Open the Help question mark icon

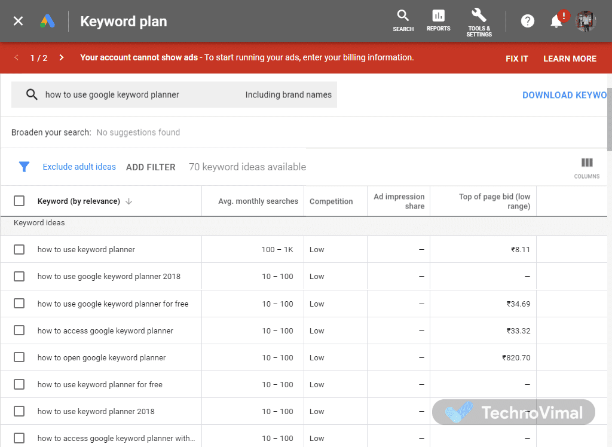tap(527, 21)
